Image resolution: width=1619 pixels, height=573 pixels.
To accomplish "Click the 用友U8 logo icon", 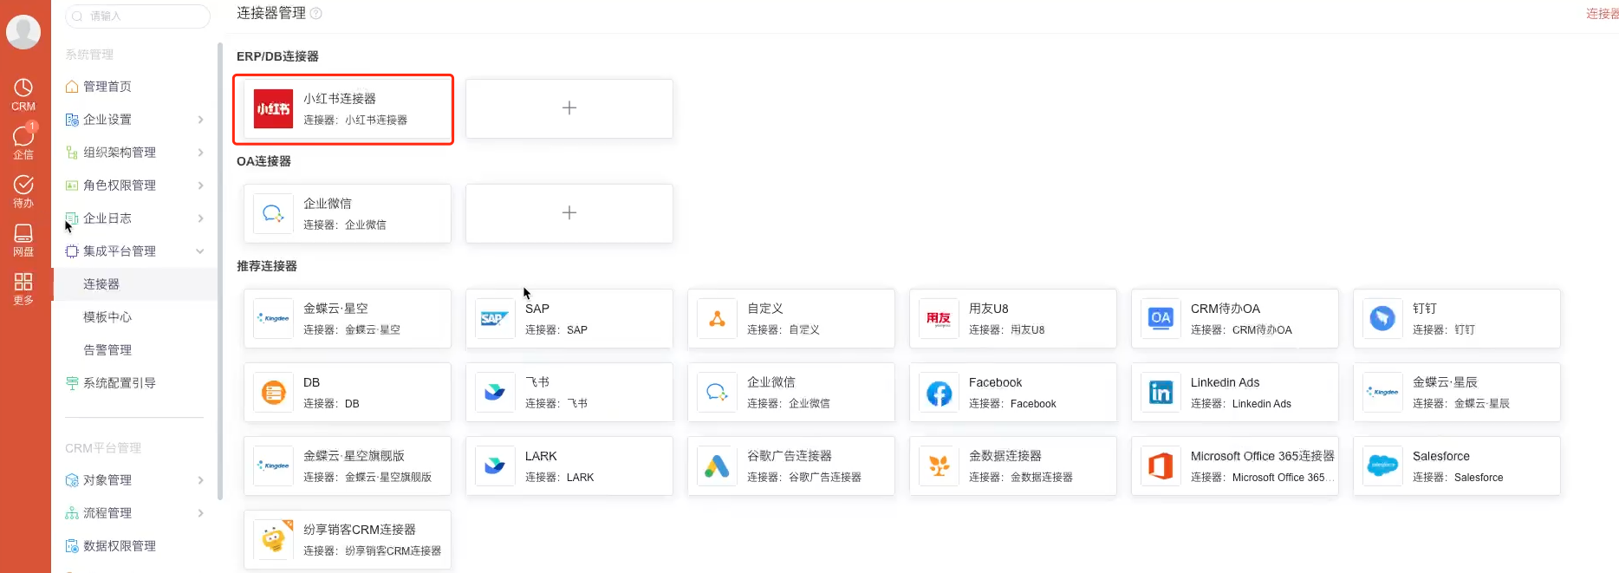I will pyautogui.click(x=939, y=318).
